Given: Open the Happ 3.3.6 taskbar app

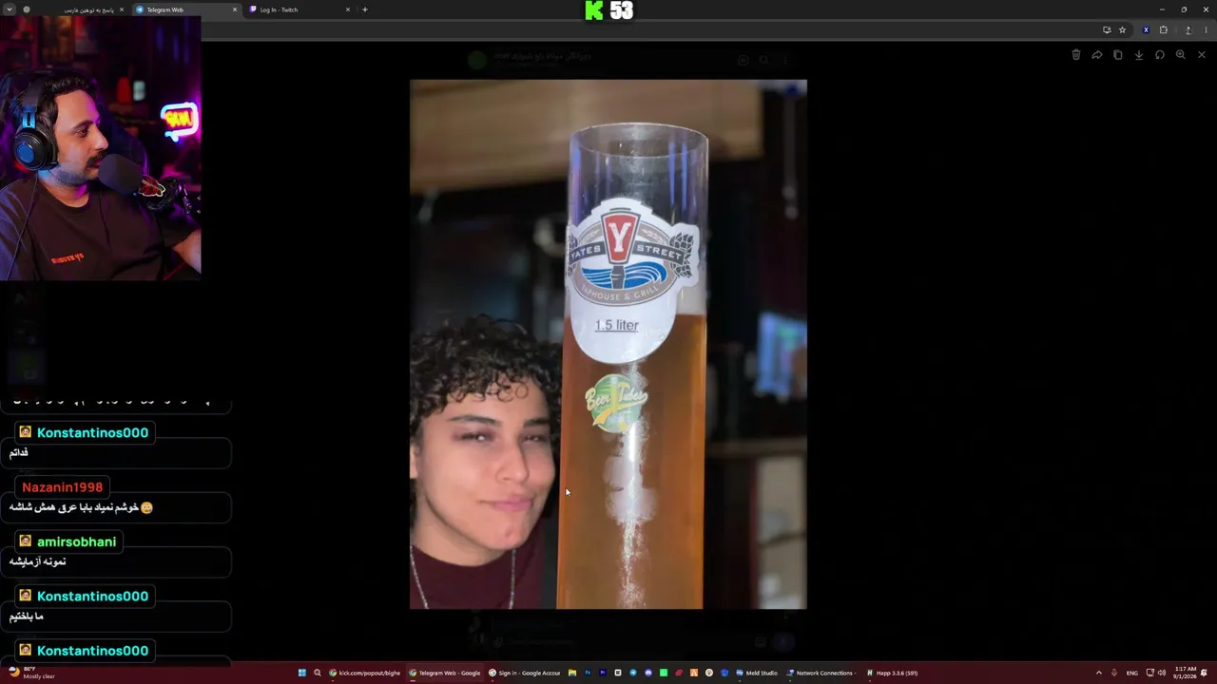Looking at the screenshot, I should pos(892,673).
